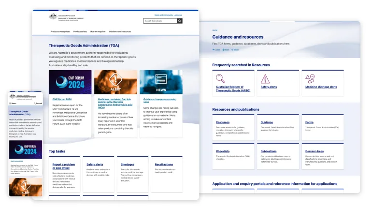
Task: Click the About us link
Action: 178,15
